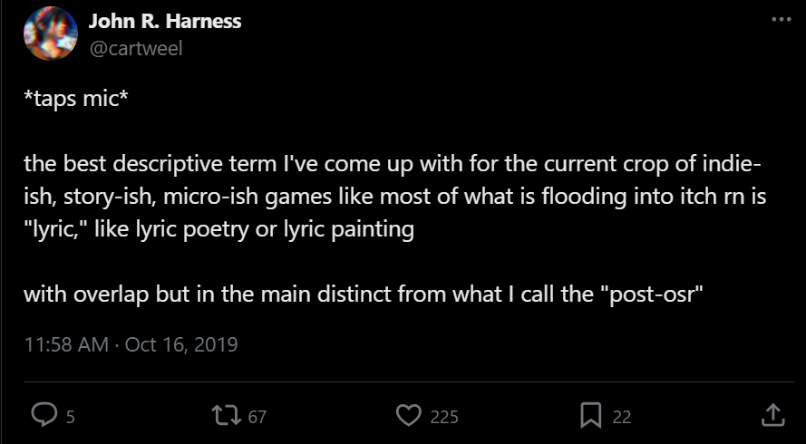Open the three-dot more options menu
Image resolution: width=806 pixels, height=444 pixels.
click(780, 20)
